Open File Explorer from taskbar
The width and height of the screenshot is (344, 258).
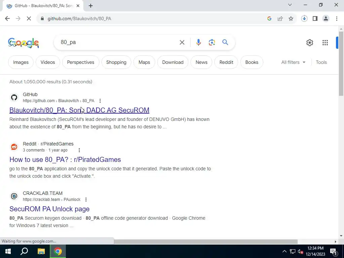41,251
